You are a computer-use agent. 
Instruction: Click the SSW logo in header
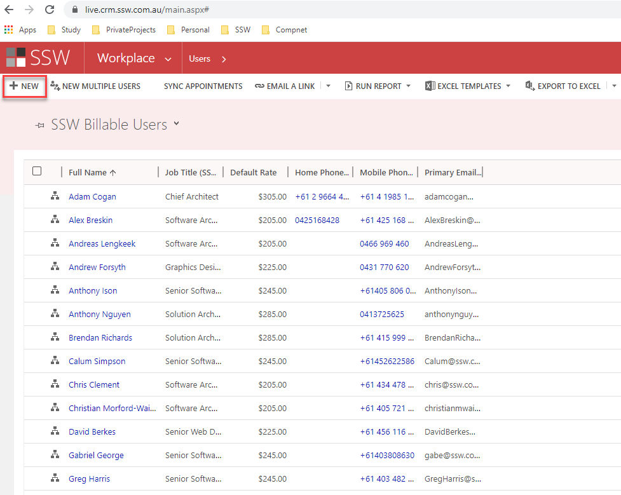(x=38, y=58)
